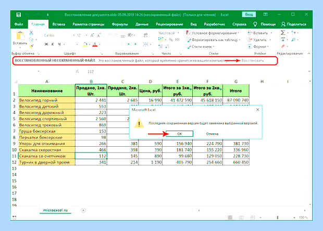This screenshot has height=231, width=323.
Task: Click the zoom slider in status bar
Action: click(x=278, y=217)
